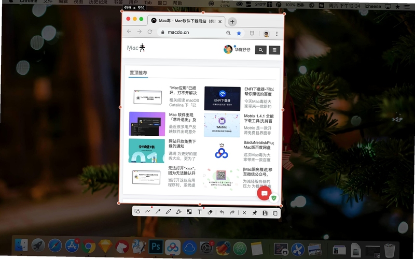Image resolution: width=415 pixels, height=259 pixels.
Task: Select the text annotation tool
Action: 200,212
